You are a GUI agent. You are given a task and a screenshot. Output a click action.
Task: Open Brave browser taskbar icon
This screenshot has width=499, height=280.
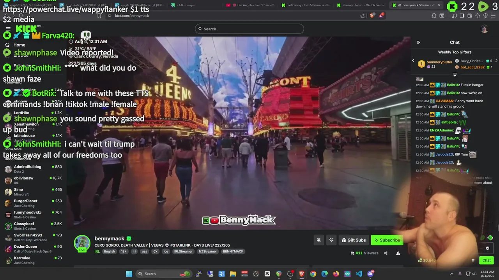pos(301,274)
